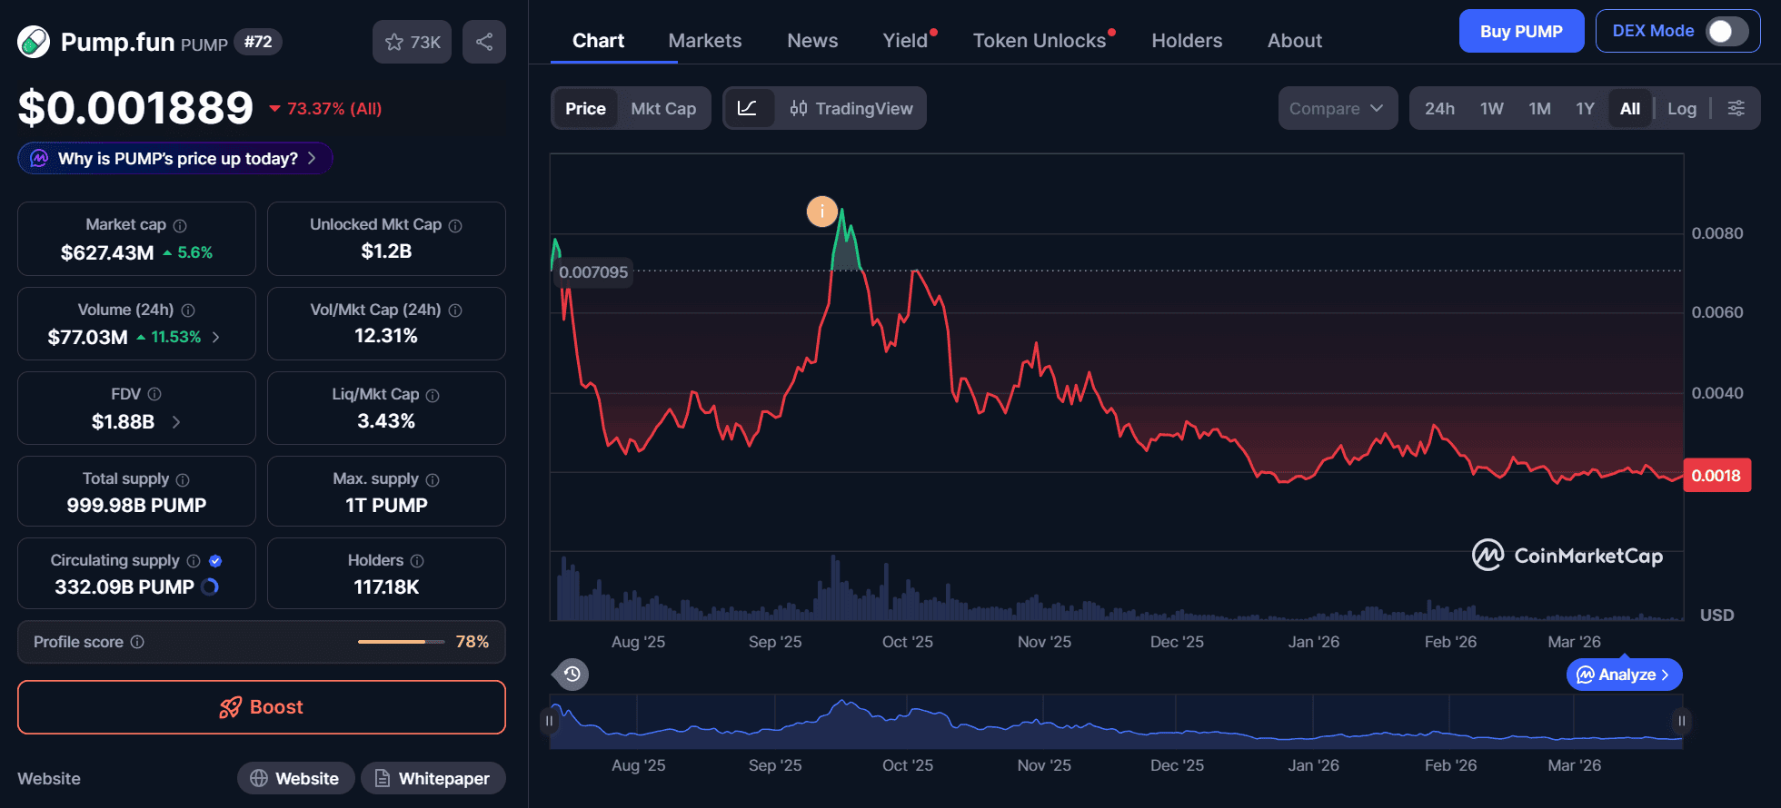Select the line chart icon
1781x808 pixels.
[x=747, y=108]
